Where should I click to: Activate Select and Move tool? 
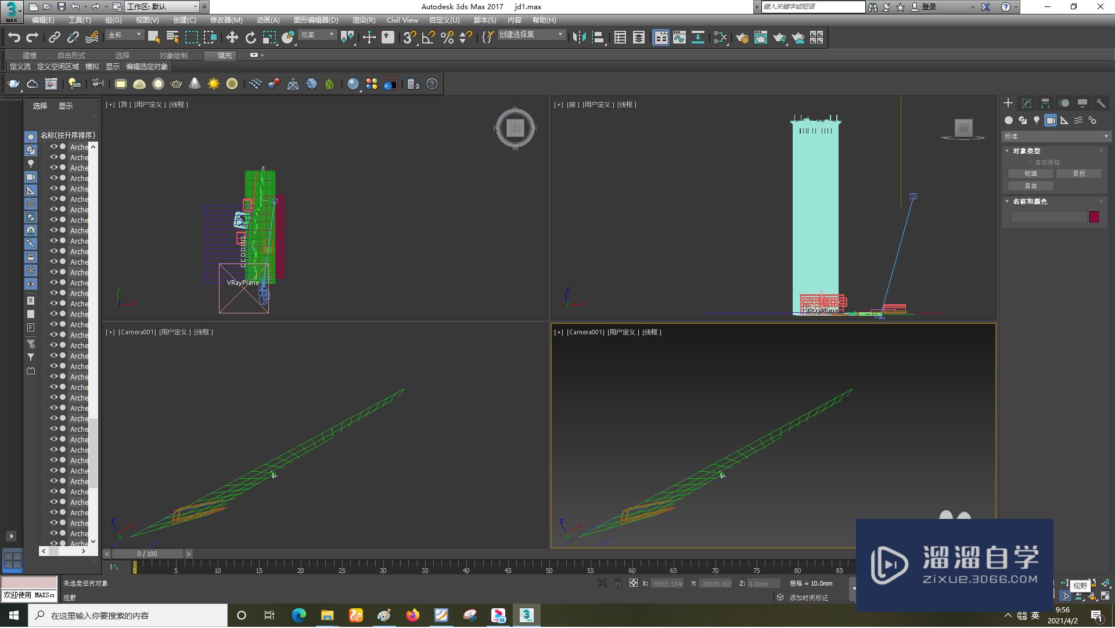pyautogui.click(x=232, y=38)
